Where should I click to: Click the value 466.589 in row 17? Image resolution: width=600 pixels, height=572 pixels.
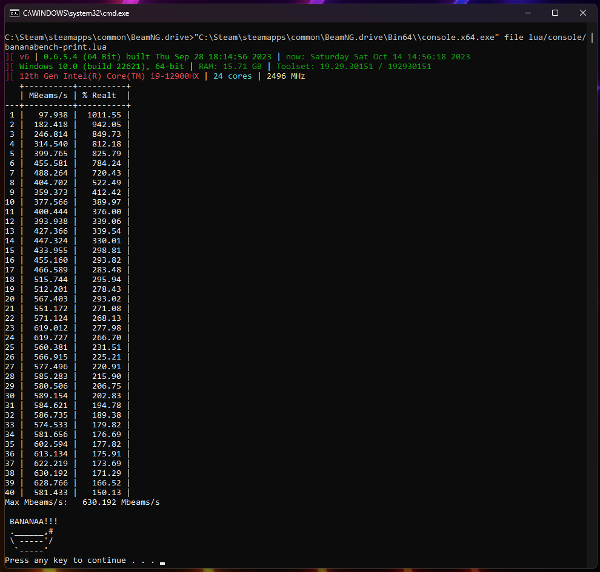tap(51, 270)
